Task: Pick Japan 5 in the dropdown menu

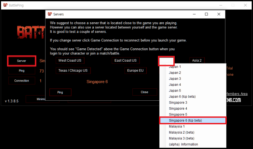Action: (x=192, y=91)
